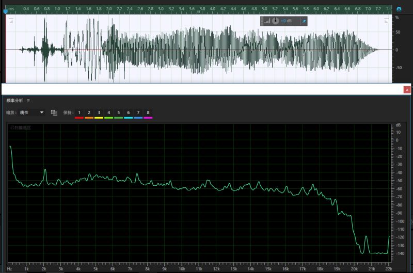Viewport: 413px width, 273px height.
Task: Toggle hold button 6 with cyan bar
Action: coord(128,114)
